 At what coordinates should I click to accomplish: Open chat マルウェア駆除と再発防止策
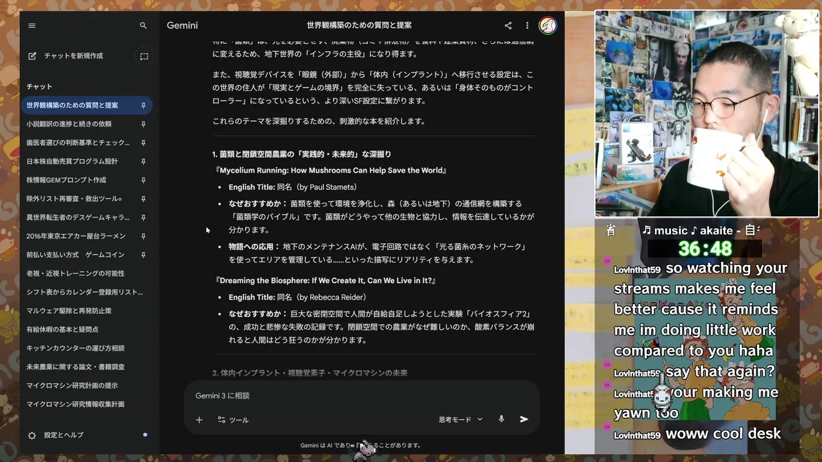pos(86,311)
